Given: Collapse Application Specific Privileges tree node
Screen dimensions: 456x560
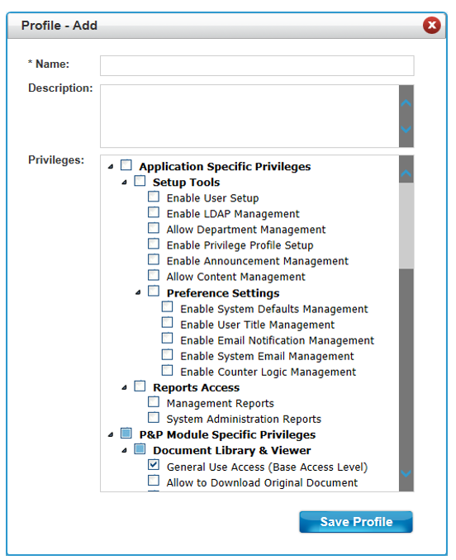Looking at the screenshot, I should click(111, 166).
